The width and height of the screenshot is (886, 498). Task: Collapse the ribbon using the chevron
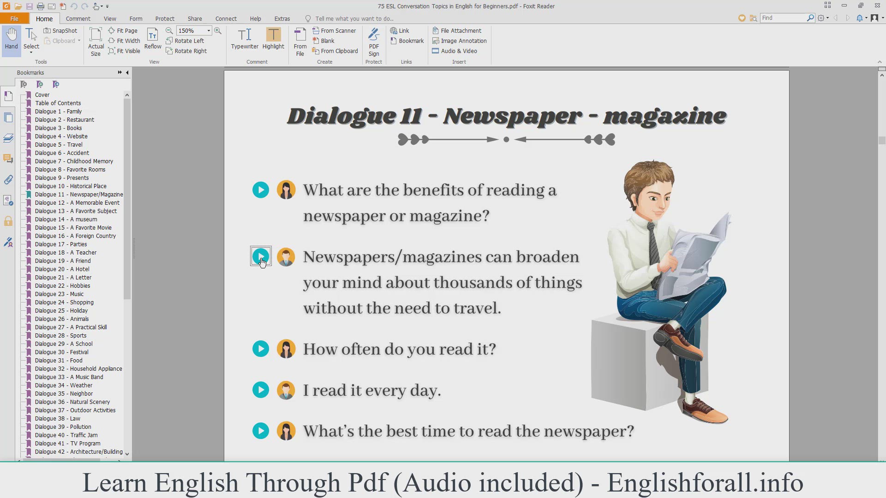tap(879, 62)
